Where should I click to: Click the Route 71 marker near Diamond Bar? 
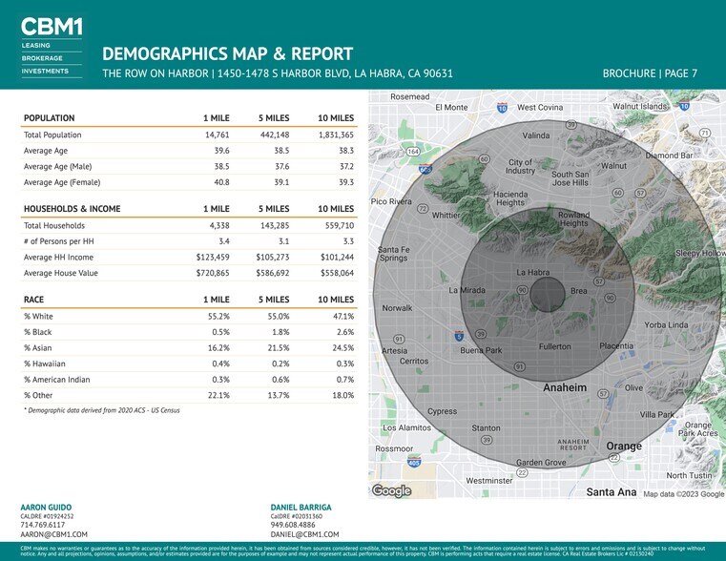pos(705,133)
